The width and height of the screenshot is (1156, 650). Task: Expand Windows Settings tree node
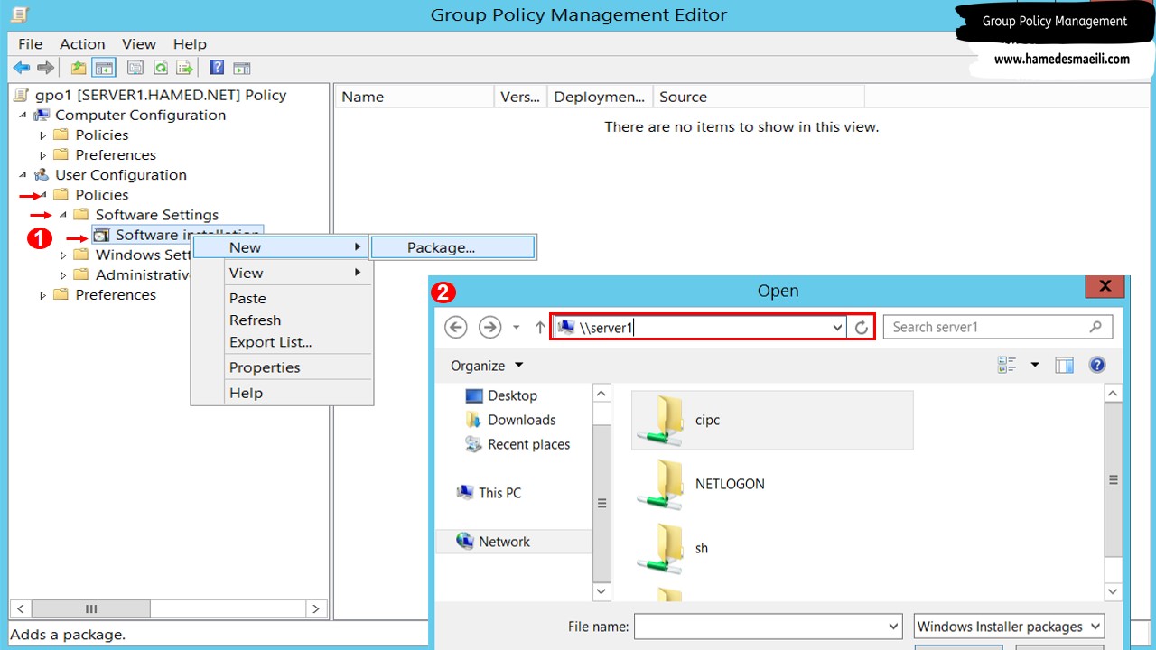[63, 255]
